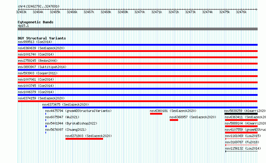Screen dimensions: 266x163
Task: Click the red bar beneath nsv1001740
Action: click(137, 57)
